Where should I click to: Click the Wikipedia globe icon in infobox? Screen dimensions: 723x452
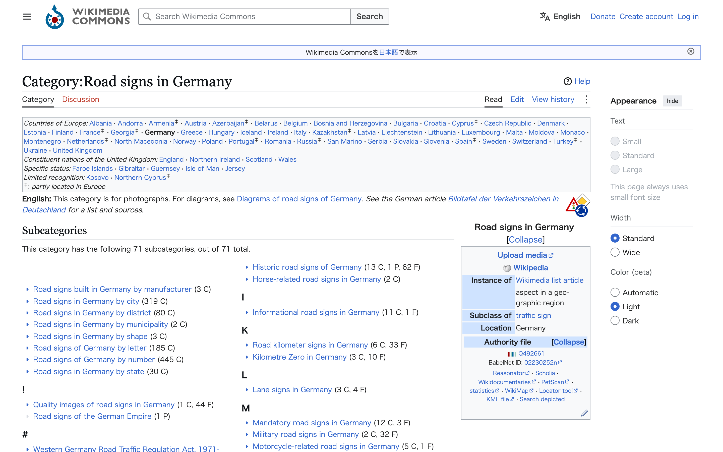507,268
